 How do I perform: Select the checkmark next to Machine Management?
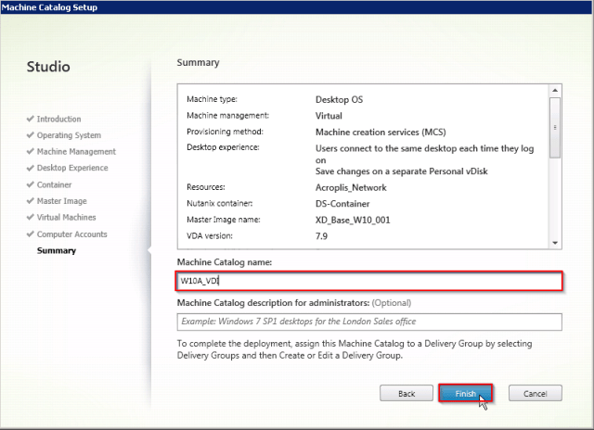click(31, 152)
